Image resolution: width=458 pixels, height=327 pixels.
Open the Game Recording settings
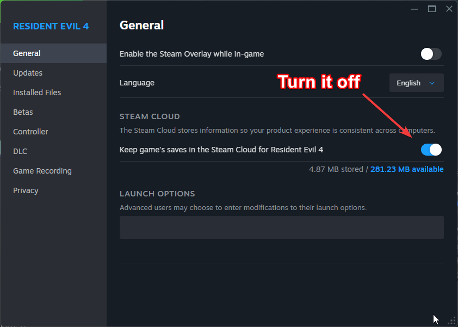(x=42, y=171)
